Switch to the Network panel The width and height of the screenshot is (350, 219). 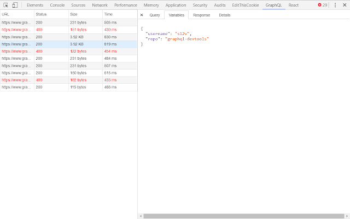tap(100, 5)
